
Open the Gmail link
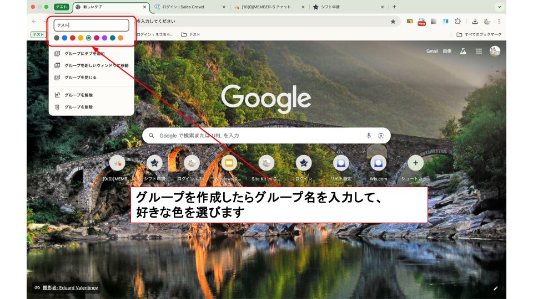[x=432, y=51]
